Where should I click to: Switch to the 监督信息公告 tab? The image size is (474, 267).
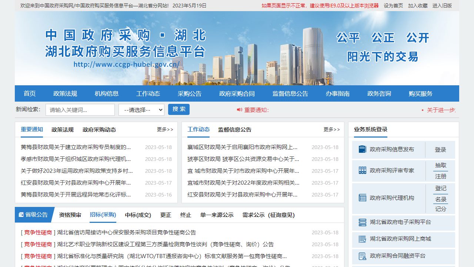(x=234, y=129)
